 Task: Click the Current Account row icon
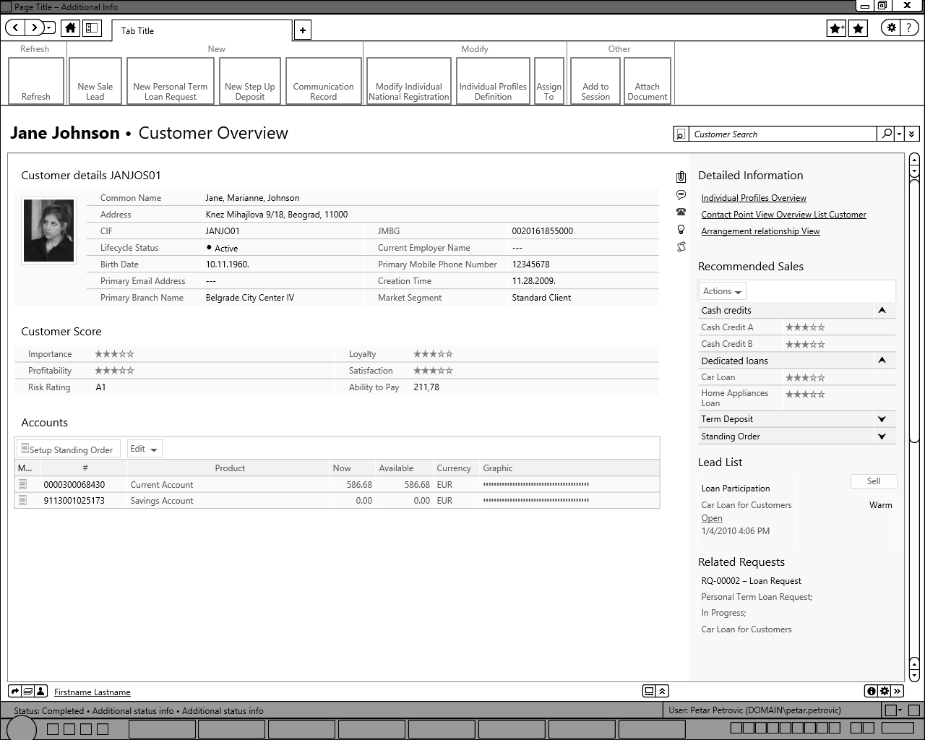(23, 484)
